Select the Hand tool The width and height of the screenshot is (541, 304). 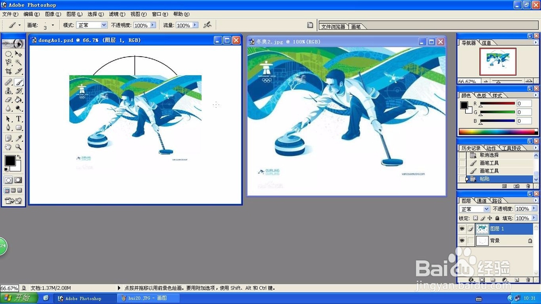[x=8, y=147]
